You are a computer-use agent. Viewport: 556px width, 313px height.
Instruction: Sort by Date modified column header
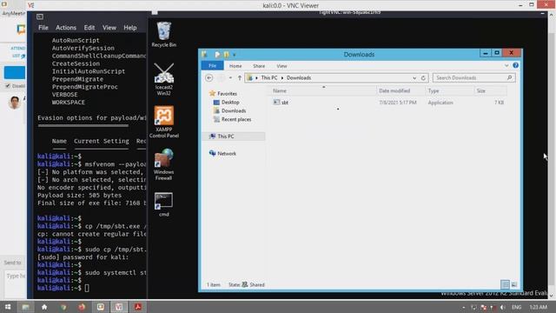point(400,90)
